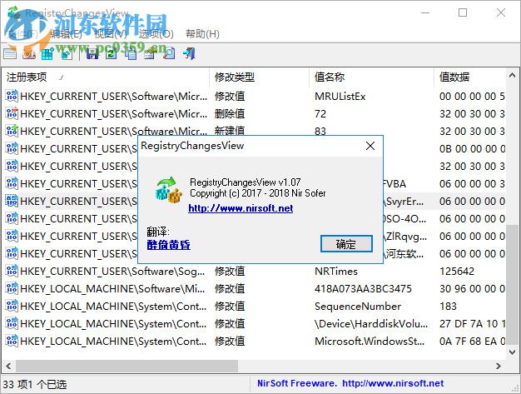Click the 删除值 change type cell
The height and width of the screenshot is (394, 521).
230,114
